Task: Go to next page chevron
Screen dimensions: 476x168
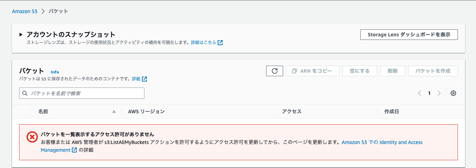Action: click(x=439, y=93)
